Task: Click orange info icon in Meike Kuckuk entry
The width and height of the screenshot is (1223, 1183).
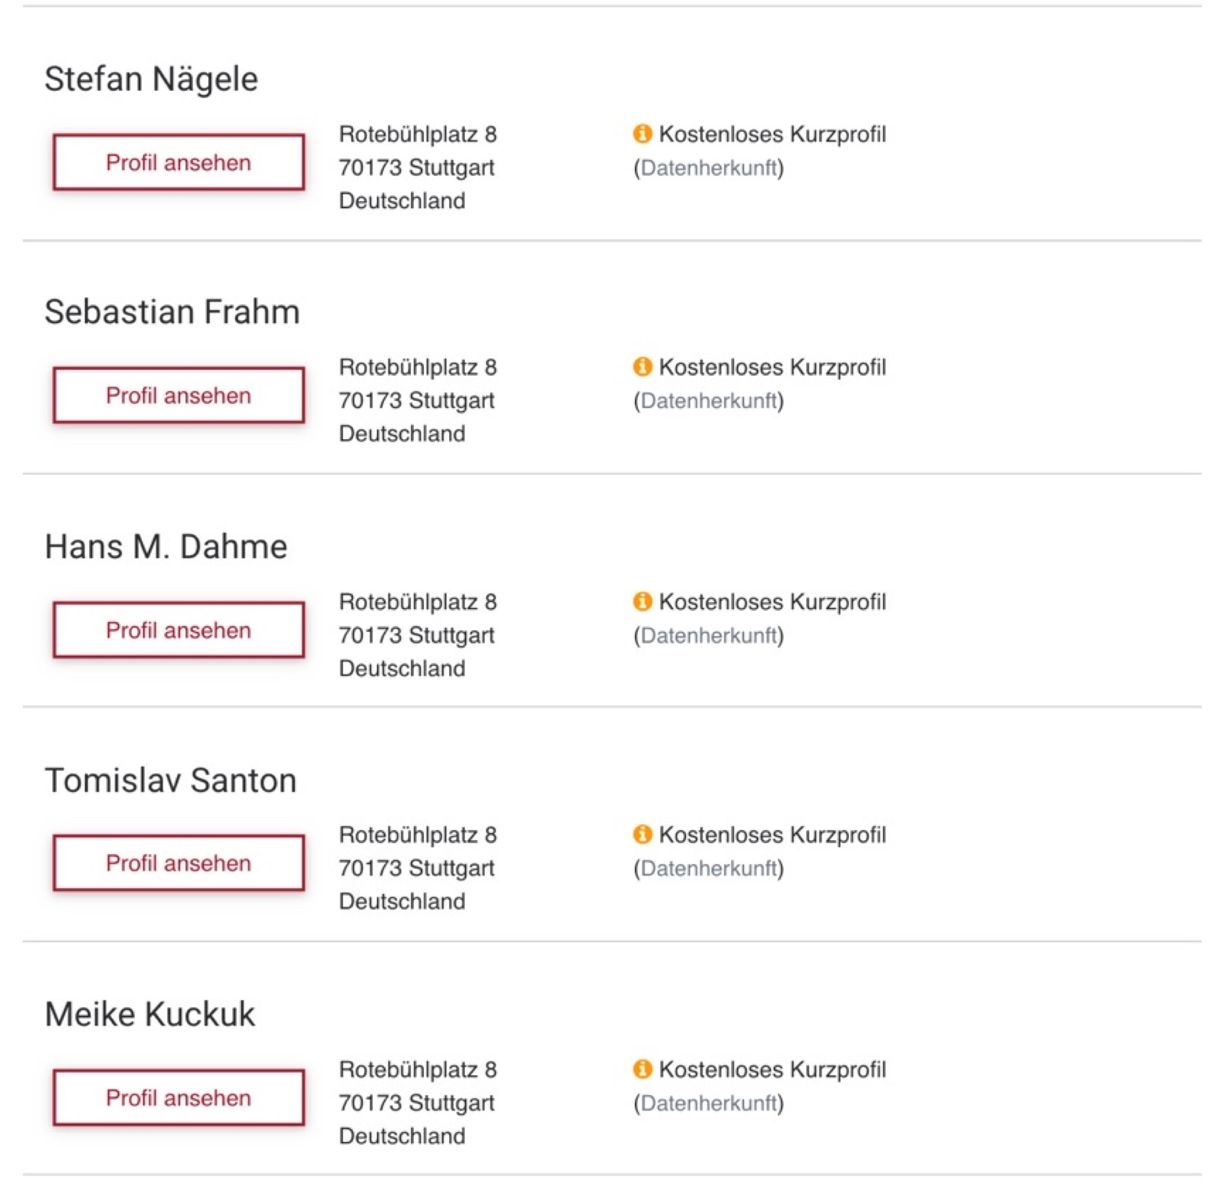Action: 642,1069
